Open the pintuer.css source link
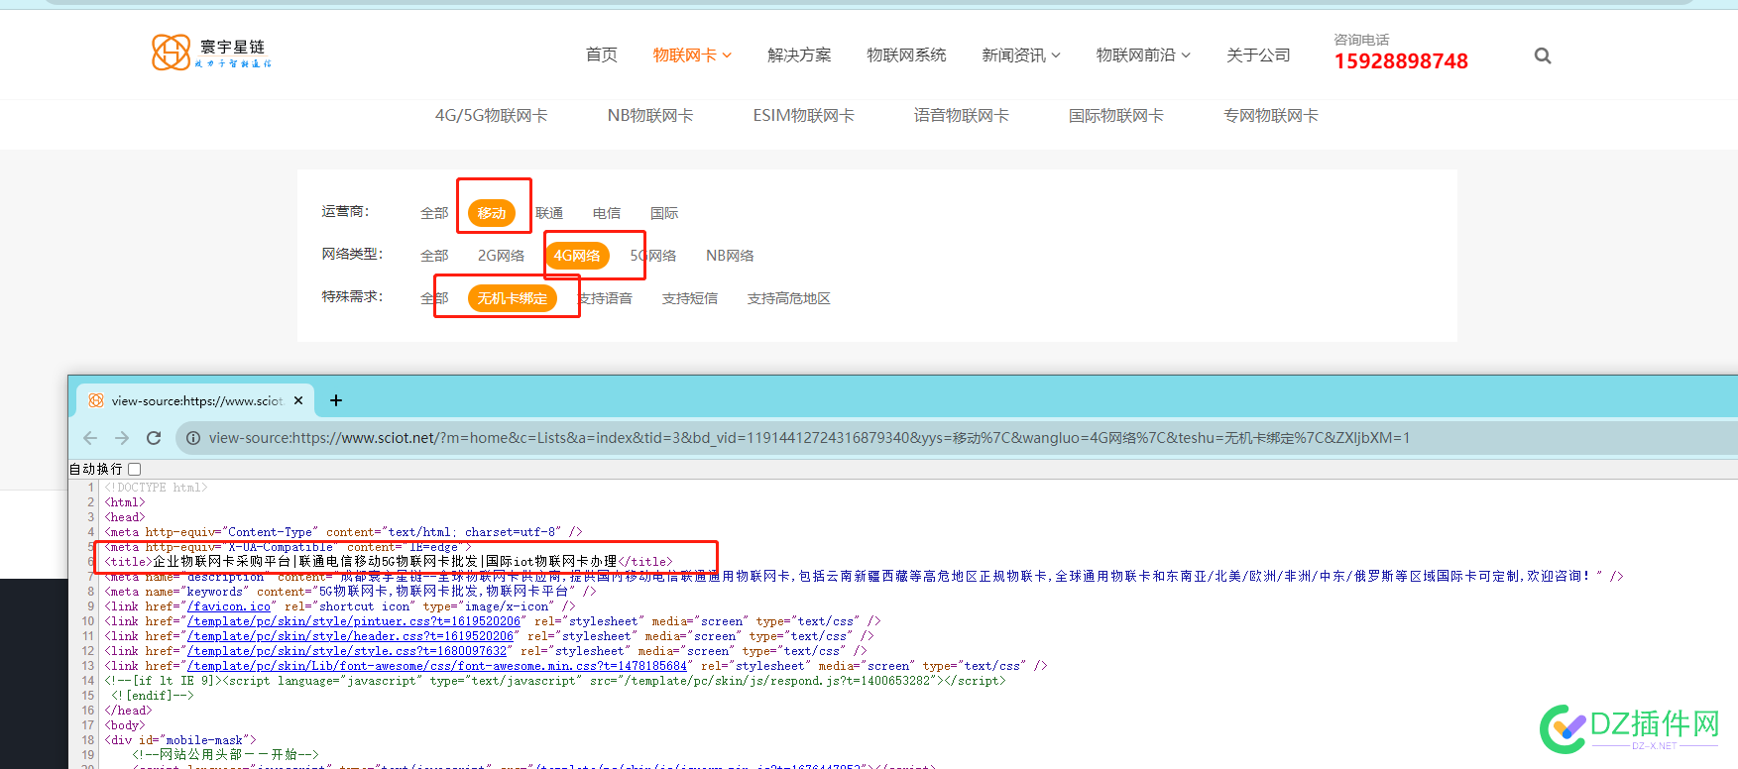Image resolution: width=1738 pixels, height=769 pixels. tap(354, 621)
